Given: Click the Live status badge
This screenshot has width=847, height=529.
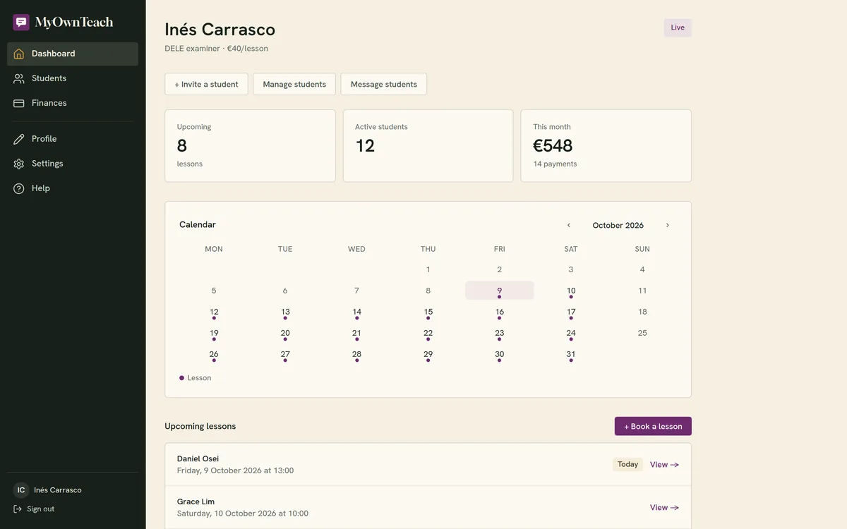Looking at the screenshot, I should coord(678,28).
